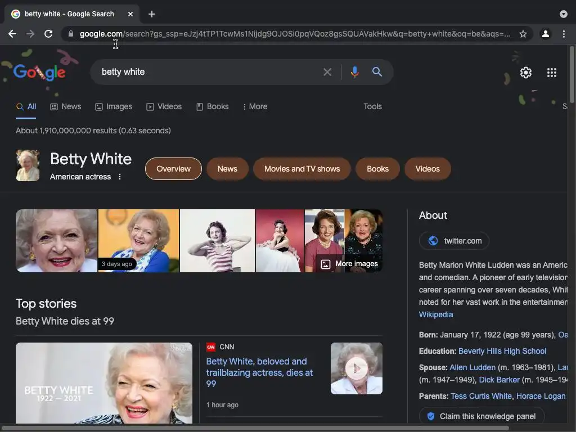Open the Beverly Hills High School link

(502, 351)
